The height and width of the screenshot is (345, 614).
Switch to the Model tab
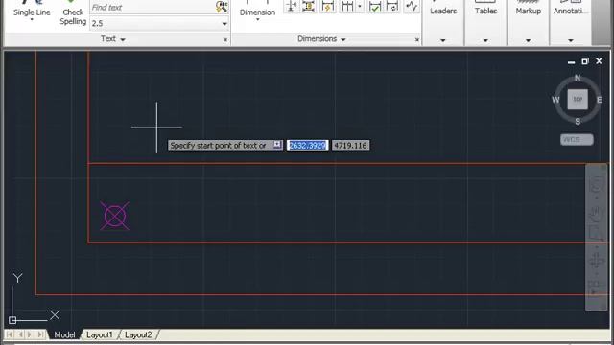pos(64,334)
